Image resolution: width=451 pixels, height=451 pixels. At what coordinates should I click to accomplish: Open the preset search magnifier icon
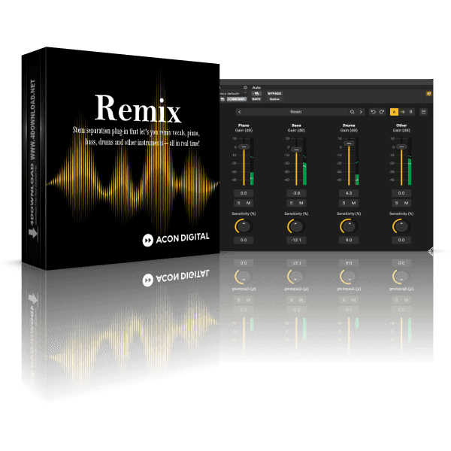[x=352, y=112]
